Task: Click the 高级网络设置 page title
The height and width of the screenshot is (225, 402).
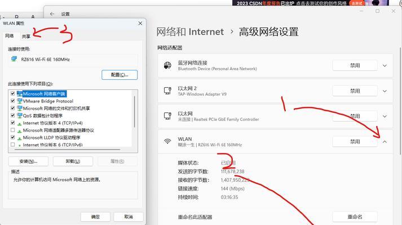Action: coord(269,32)
